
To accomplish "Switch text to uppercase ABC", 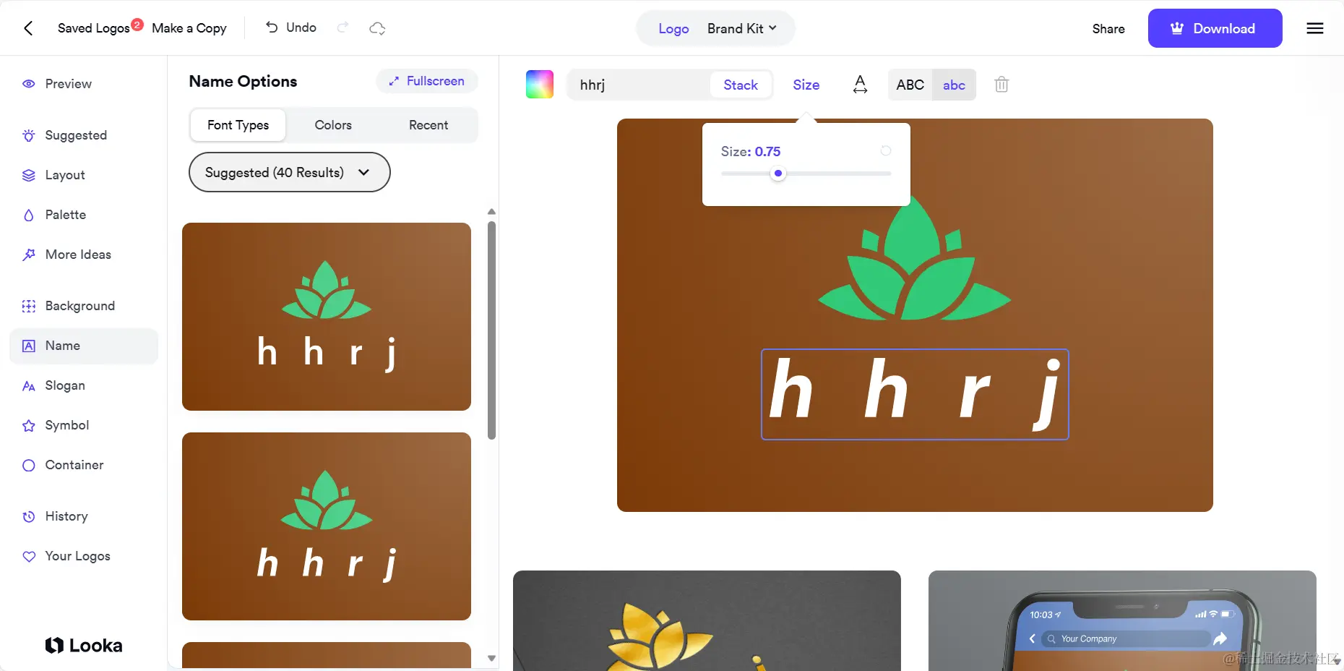I will pos(910,85).
